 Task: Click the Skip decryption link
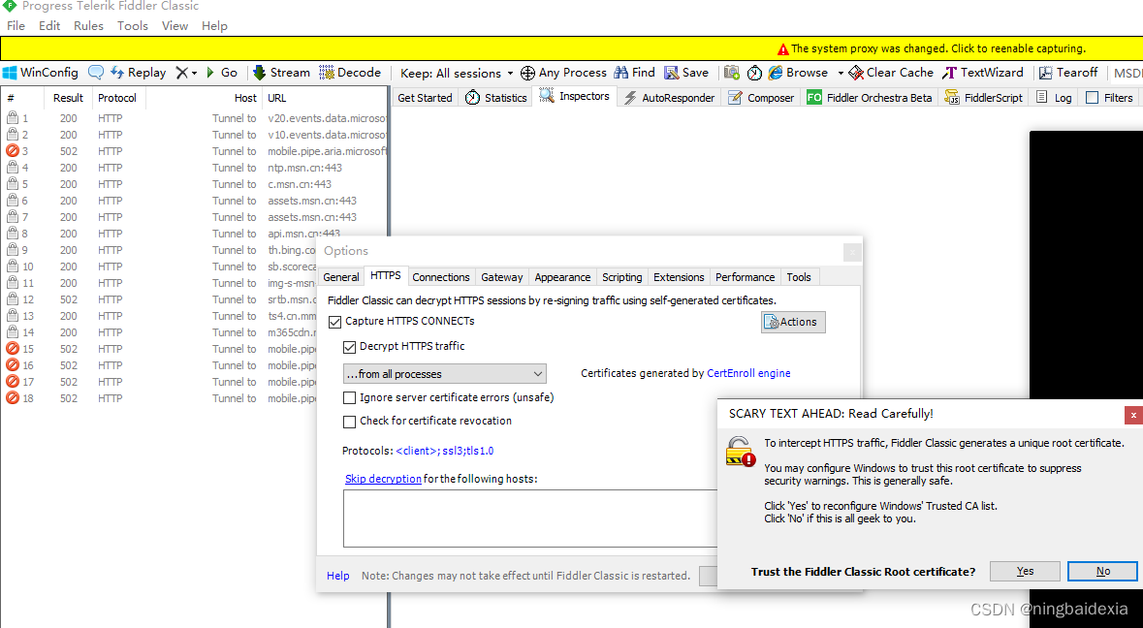pyautogui.click(x=384, y=479)
